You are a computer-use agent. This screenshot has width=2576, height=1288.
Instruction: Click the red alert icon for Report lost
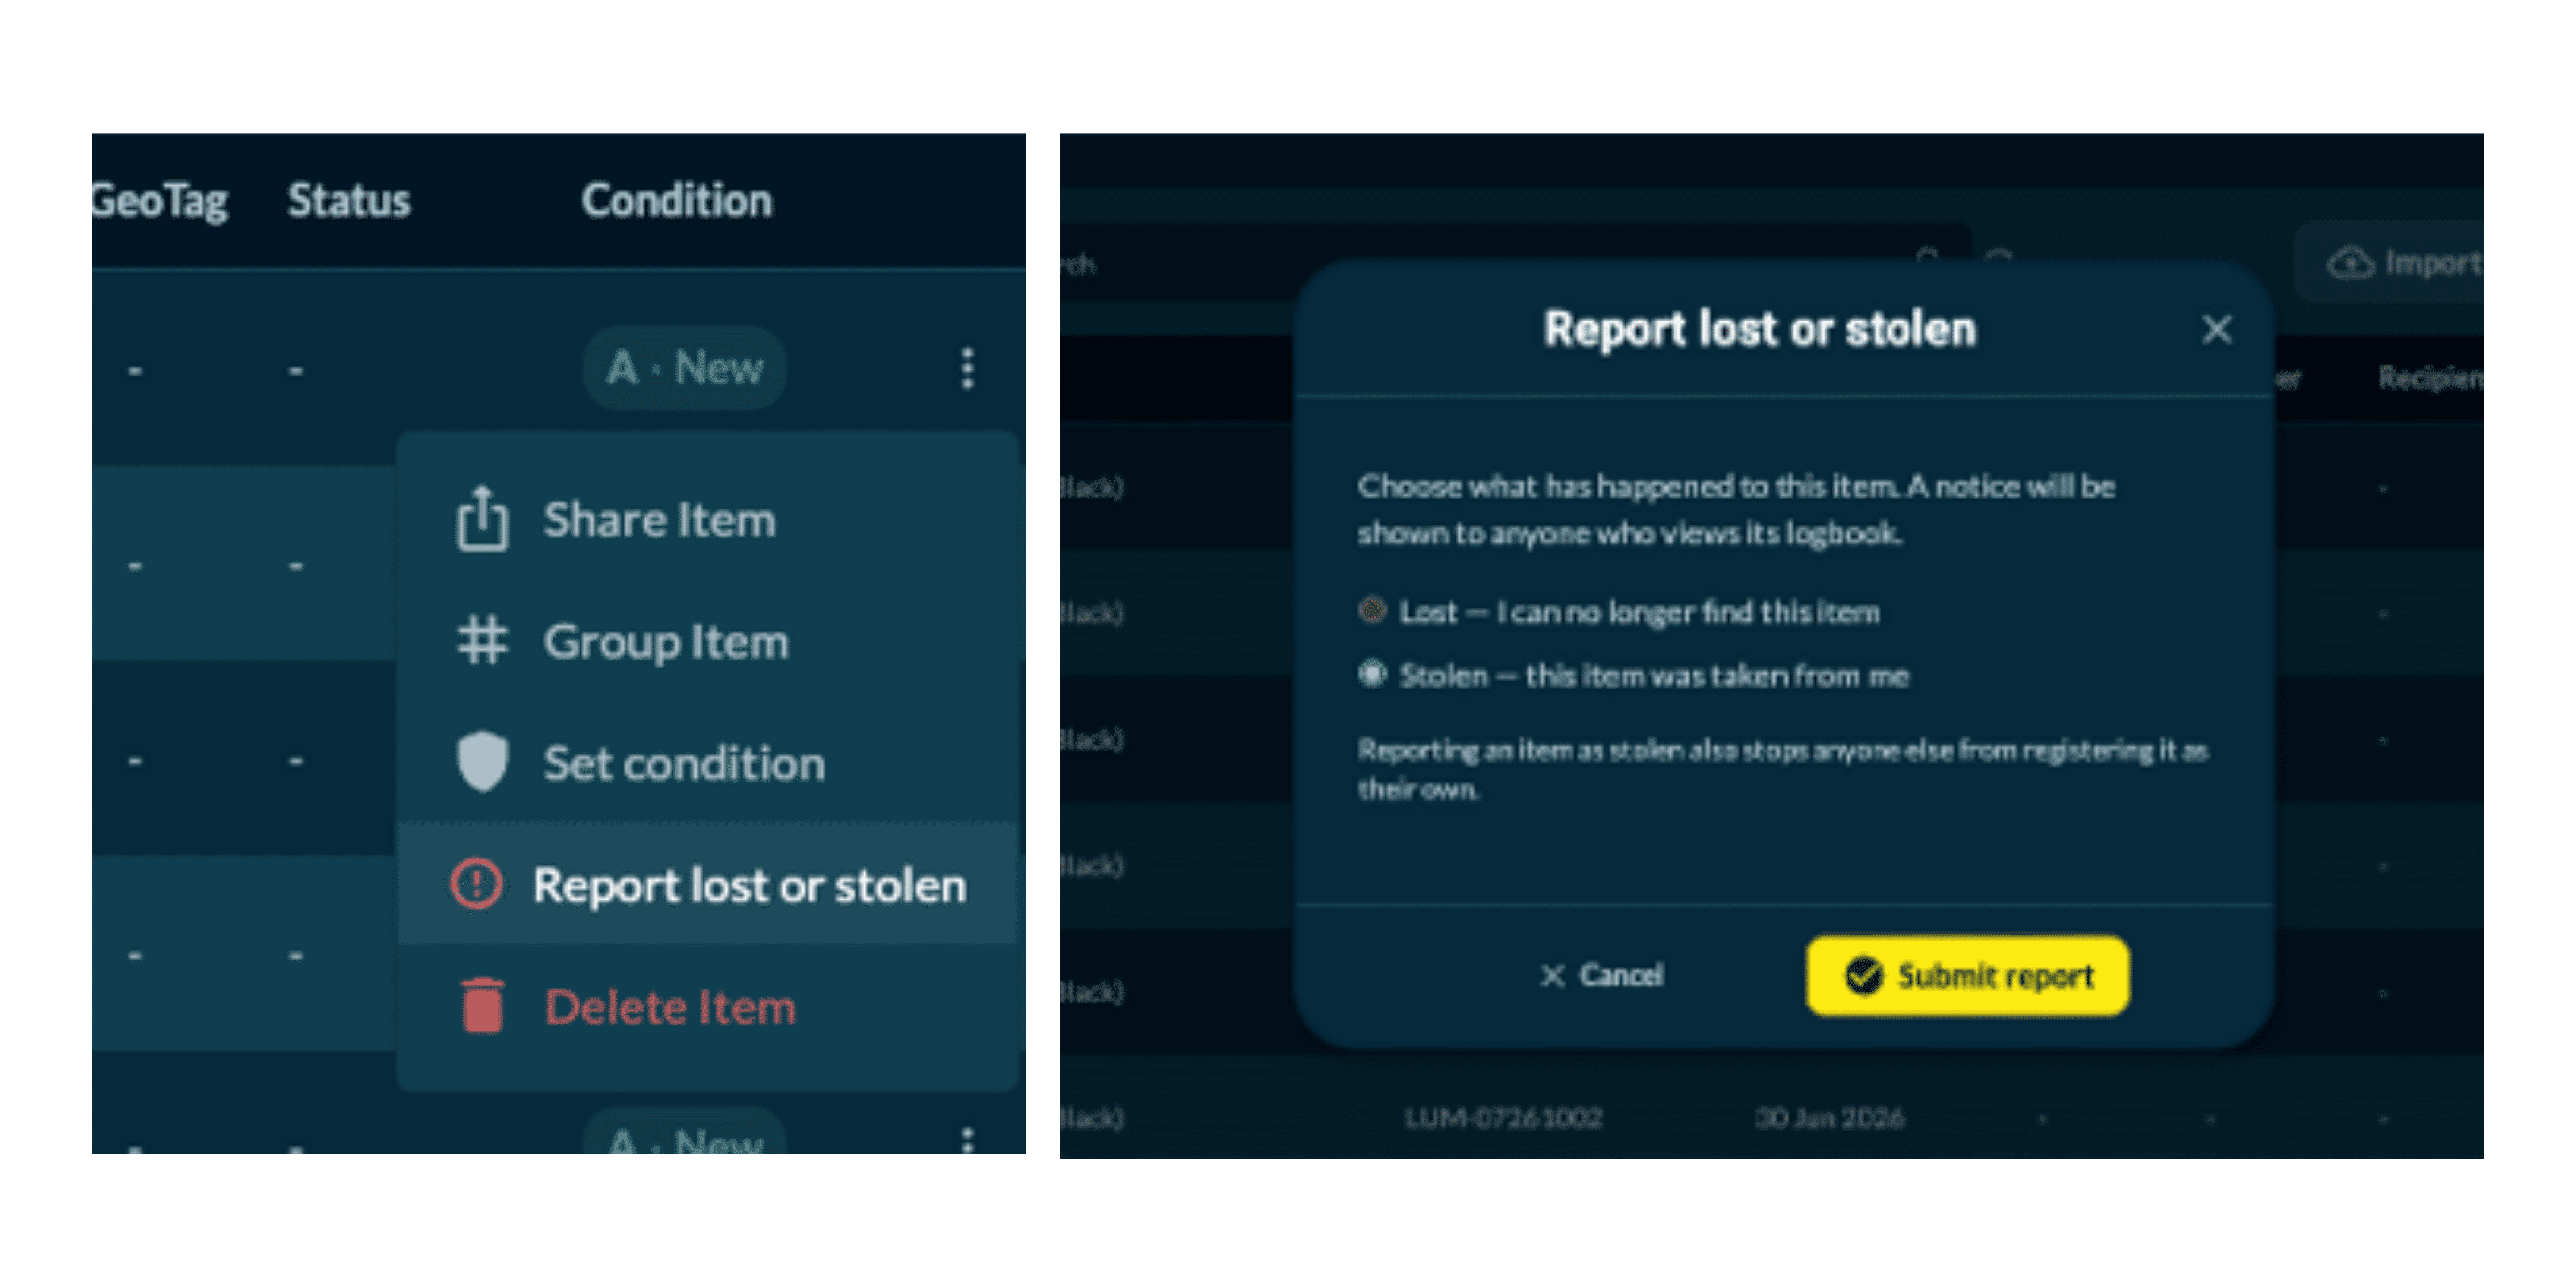(x=476, y=884)
